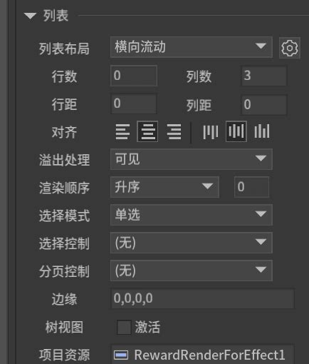Select right horizontal alignment icon
Image resolution: width=309 pixels, height=364 pixels.
(174, 131)
